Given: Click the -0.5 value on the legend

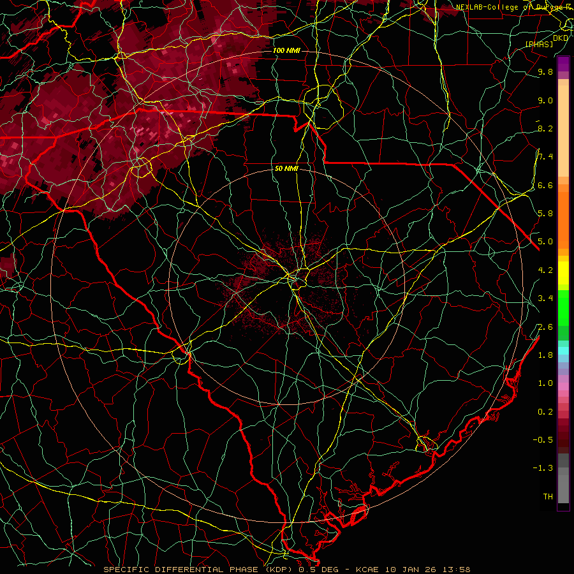Looking at the screenshot, I should [x=543, y=439].
